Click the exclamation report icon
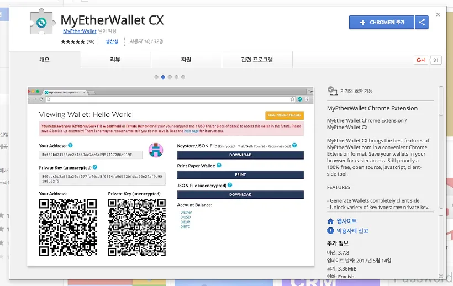The height and width of the screenshot is (286, 453). coord(330,231)
